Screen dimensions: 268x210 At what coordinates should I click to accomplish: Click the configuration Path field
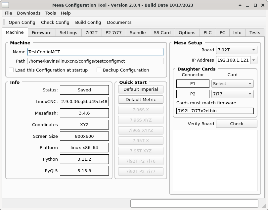click(x=95, y=61)
